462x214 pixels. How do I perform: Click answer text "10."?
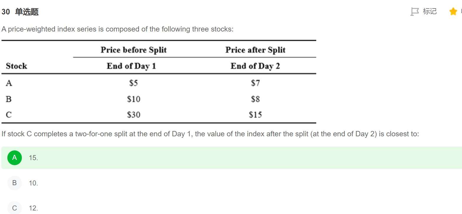[33, 183]
